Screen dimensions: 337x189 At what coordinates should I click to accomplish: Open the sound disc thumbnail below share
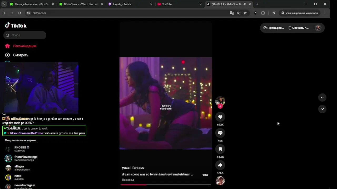point(220,181)
